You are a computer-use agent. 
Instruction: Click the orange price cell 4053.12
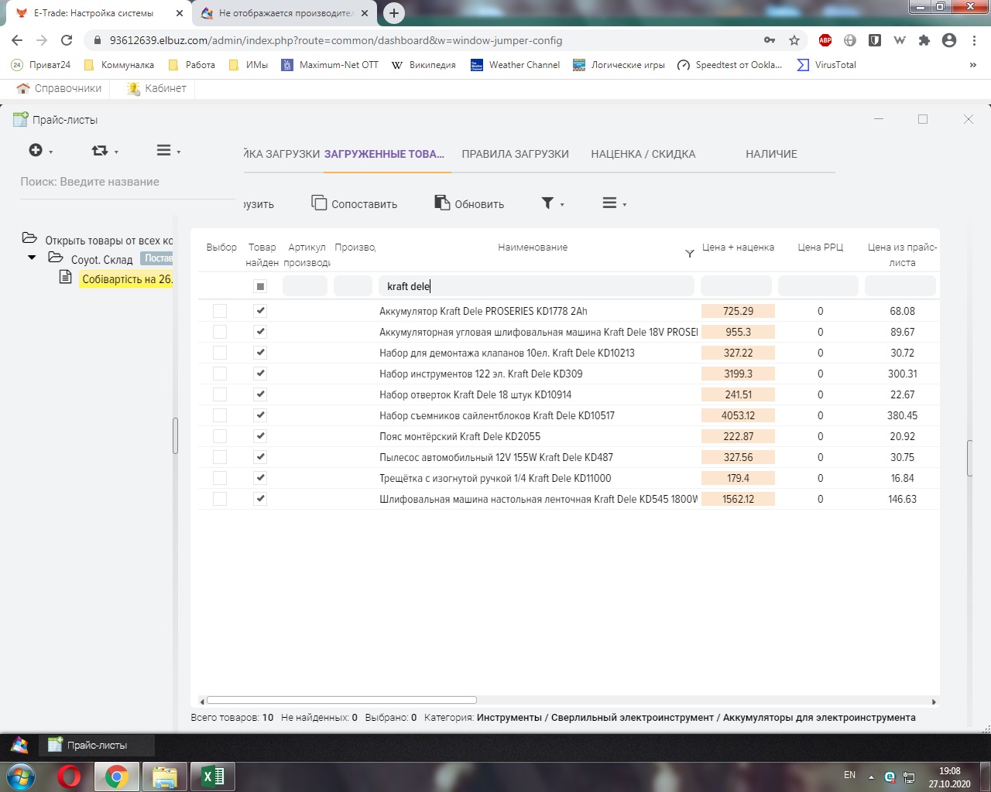(x=738, y=415)
